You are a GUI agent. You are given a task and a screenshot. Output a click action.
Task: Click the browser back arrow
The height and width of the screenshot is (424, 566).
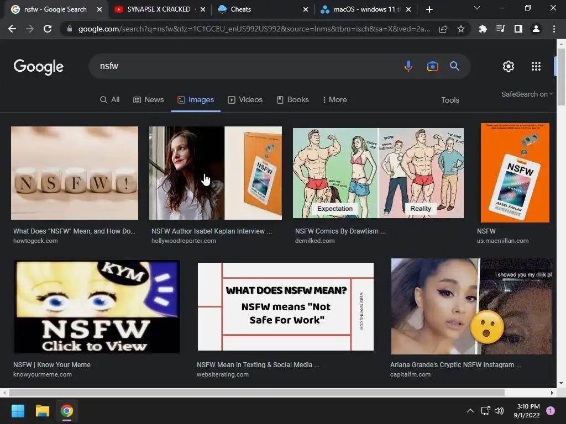pos(12,29)
